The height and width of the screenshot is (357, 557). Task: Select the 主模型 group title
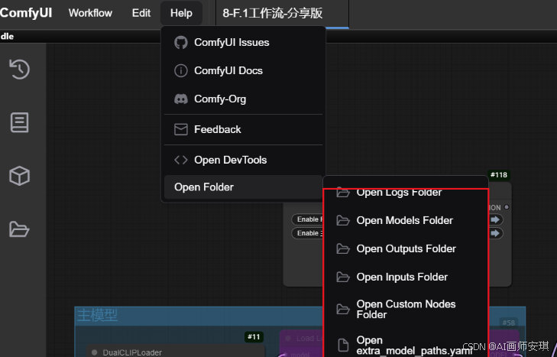97,315
